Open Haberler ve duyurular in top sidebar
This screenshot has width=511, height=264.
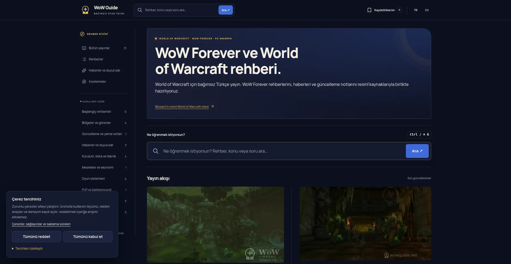104,70
